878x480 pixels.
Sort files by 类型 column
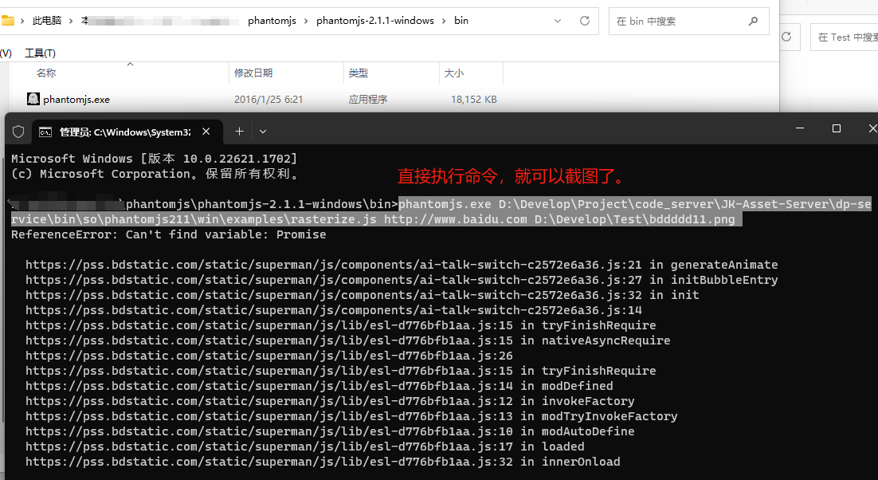[x=359, y=73]
